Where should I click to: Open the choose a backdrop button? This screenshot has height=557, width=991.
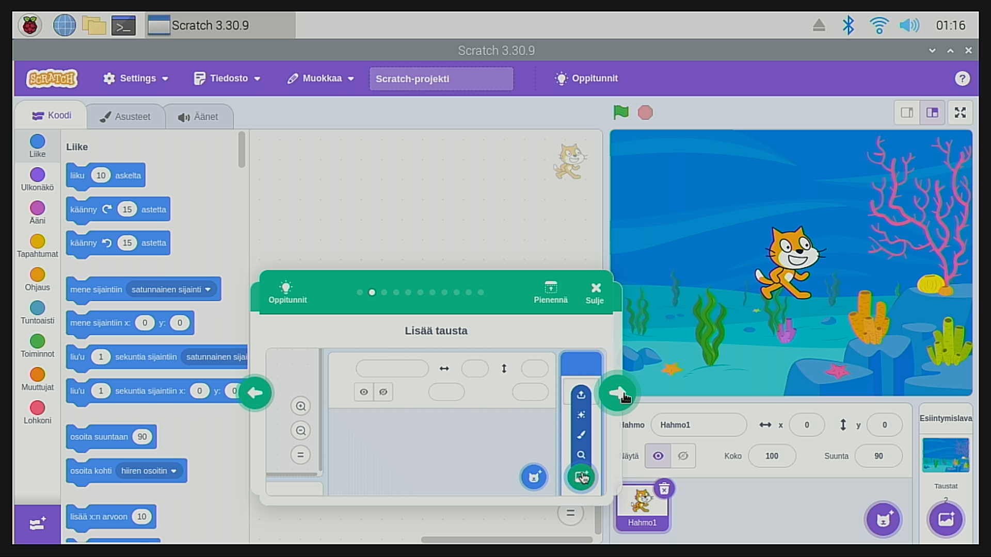click(x=946, y=519)
